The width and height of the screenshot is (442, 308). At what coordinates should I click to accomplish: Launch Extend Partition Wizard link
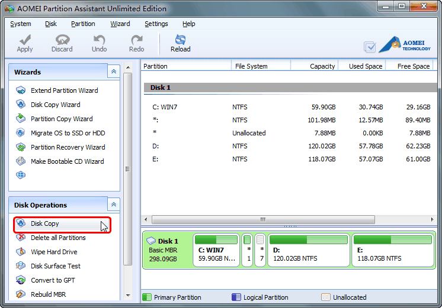click(64, 90)
